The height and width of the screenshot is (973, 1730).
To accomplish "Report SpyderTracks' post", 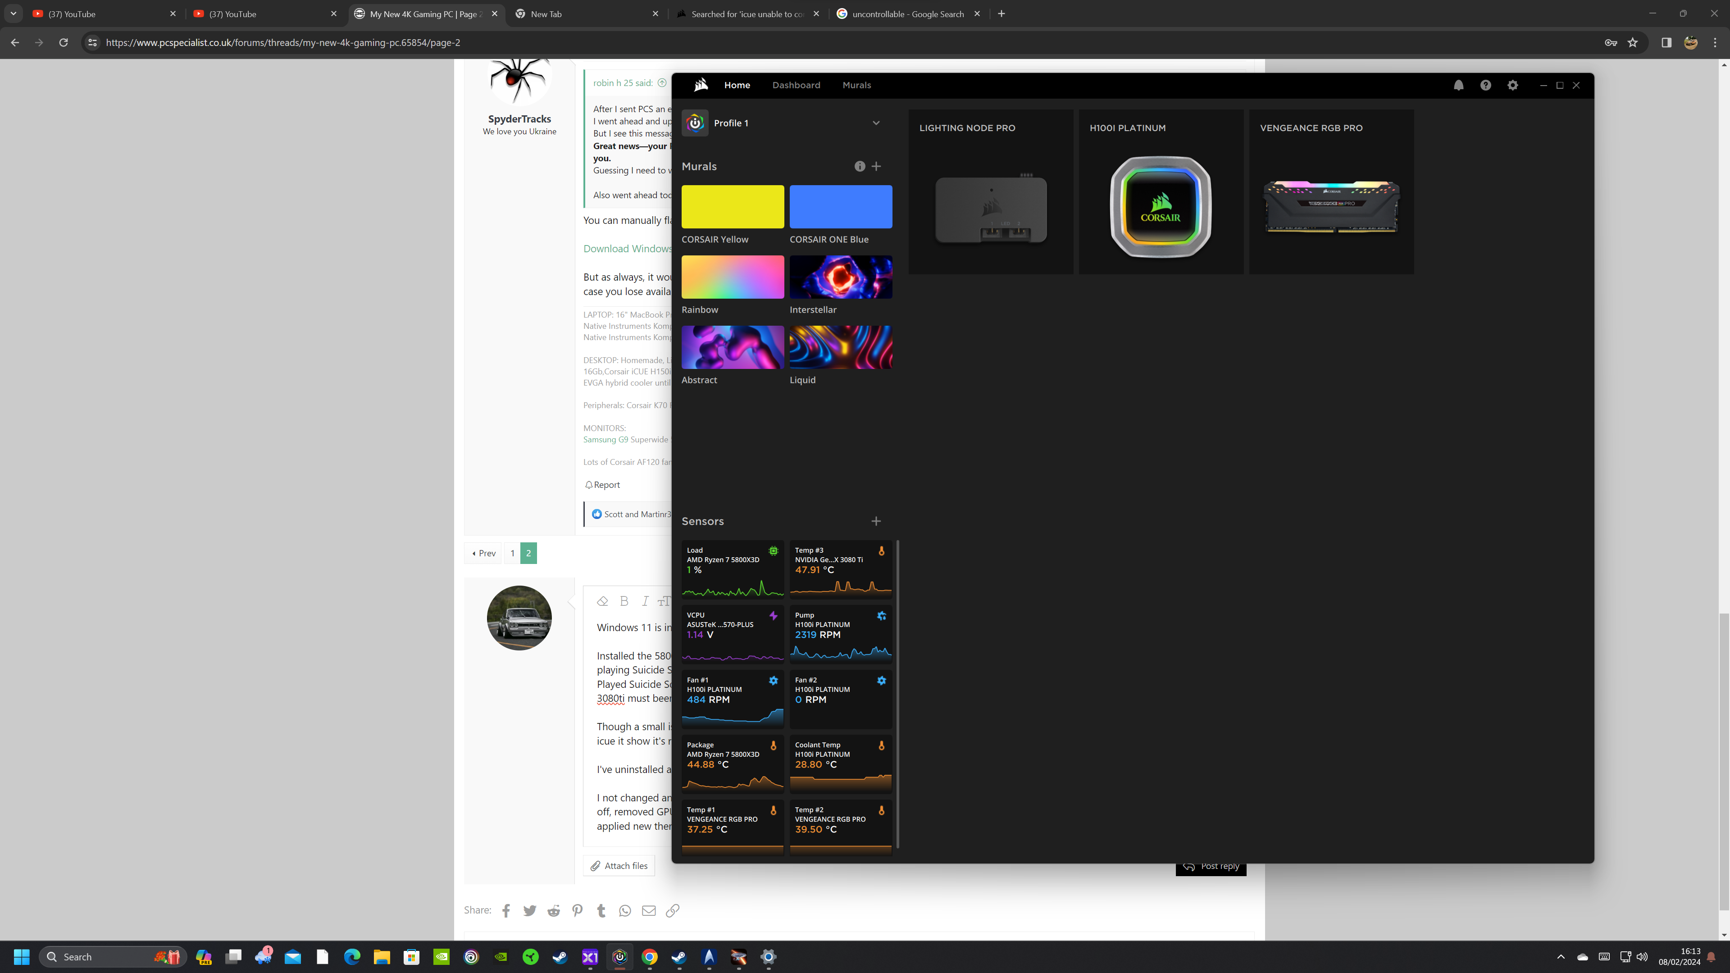I will (x=602, y=485).
